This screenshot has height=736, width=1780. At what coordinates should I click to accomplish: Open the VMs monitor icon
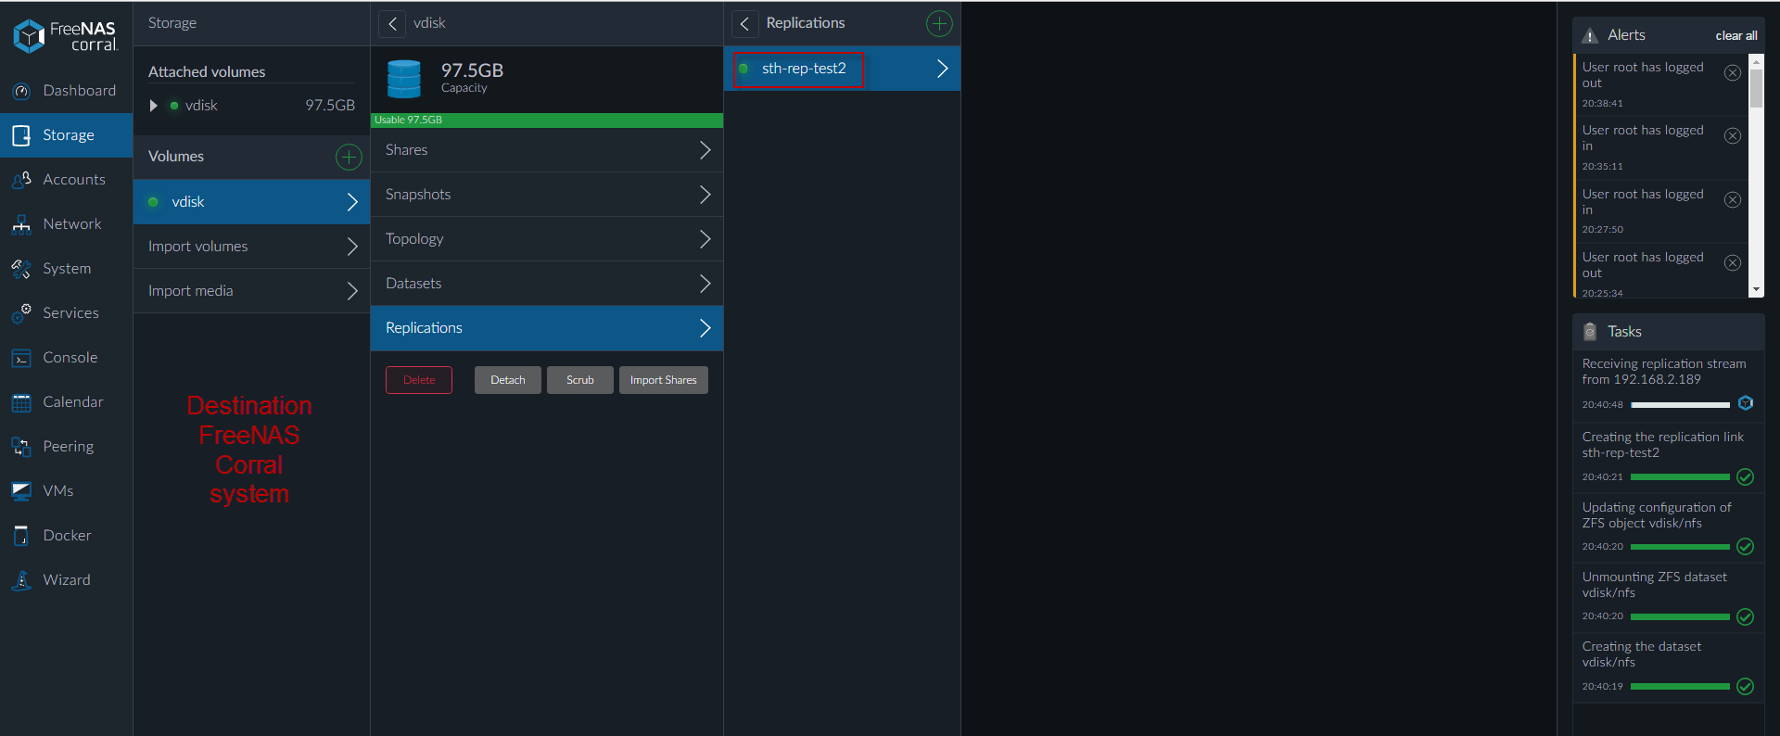point(21,491)
